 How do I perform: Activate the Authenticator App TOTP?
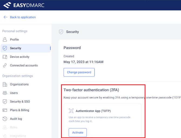[x=78, y=132]
